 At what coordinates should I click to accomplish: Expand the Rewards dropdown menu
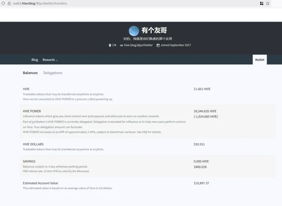click(50, 60)
